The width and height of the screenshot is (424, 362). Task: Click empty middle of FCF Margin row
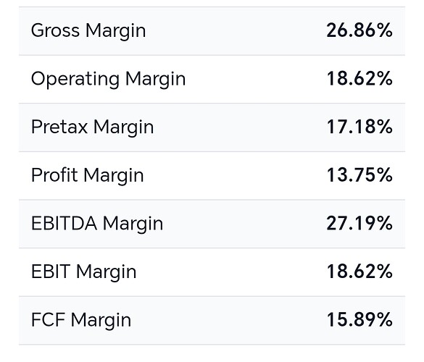pos(228,321)
